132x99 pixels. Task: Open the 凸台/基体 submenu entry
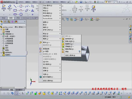[x=50, y=6]
